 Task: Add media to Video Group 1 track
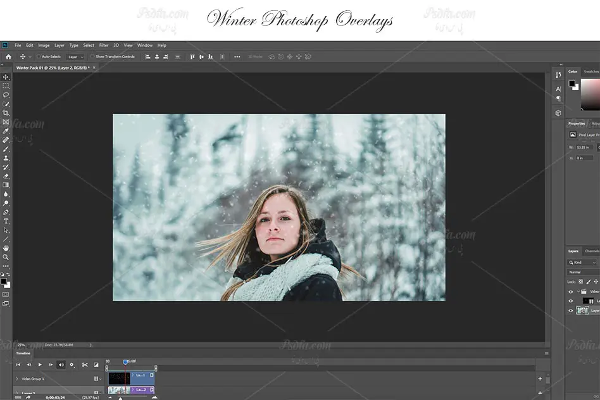(x=540, y=379)
